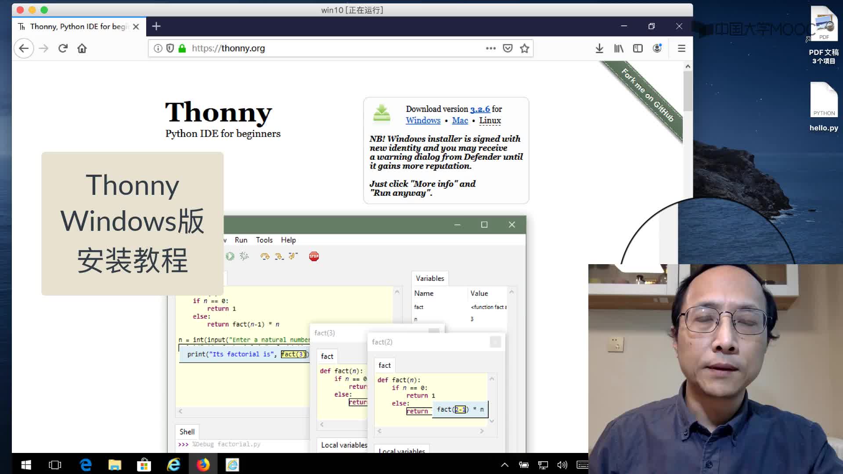The height and width of the screenshot is (474, 843).
Task: Select the Shell tab
Action: click(x=187, y=432)
